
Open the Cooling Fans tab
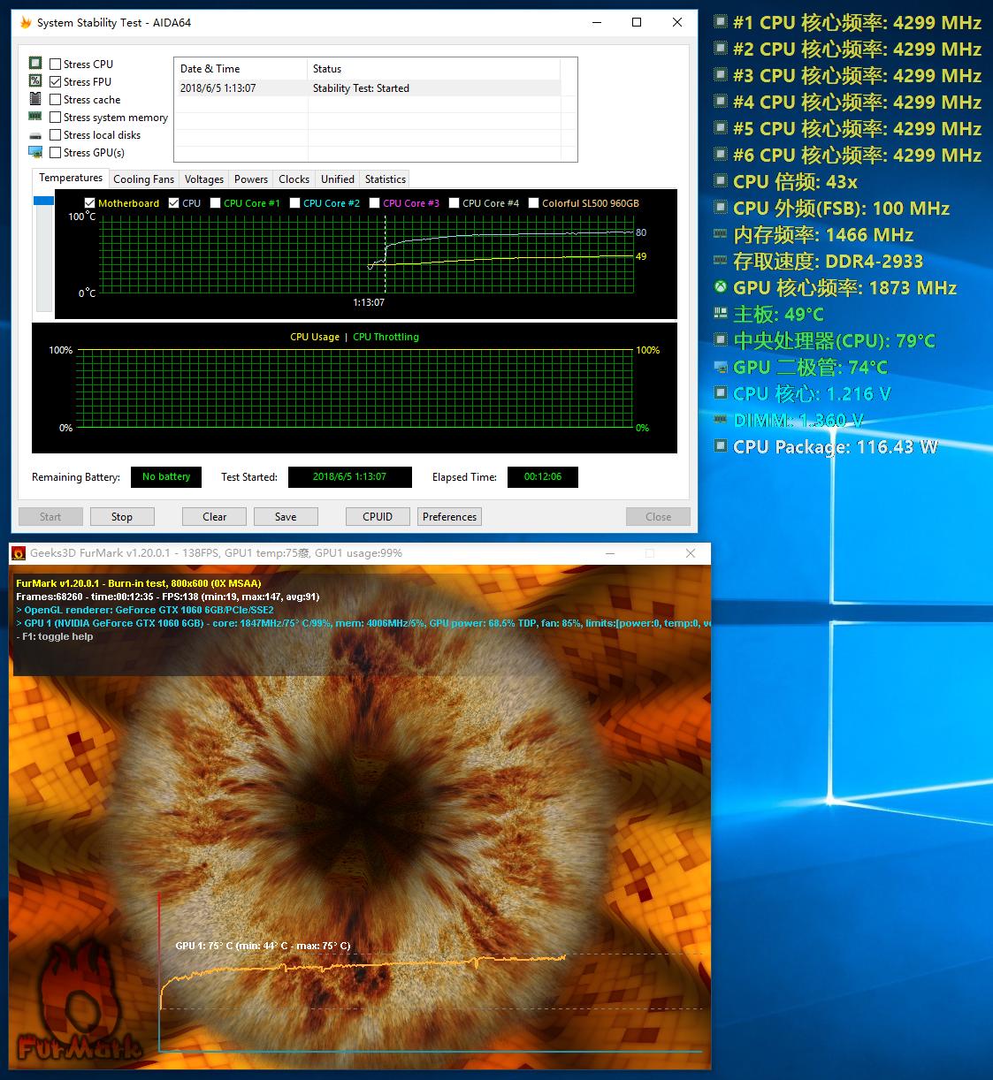(x=144, y=179)
